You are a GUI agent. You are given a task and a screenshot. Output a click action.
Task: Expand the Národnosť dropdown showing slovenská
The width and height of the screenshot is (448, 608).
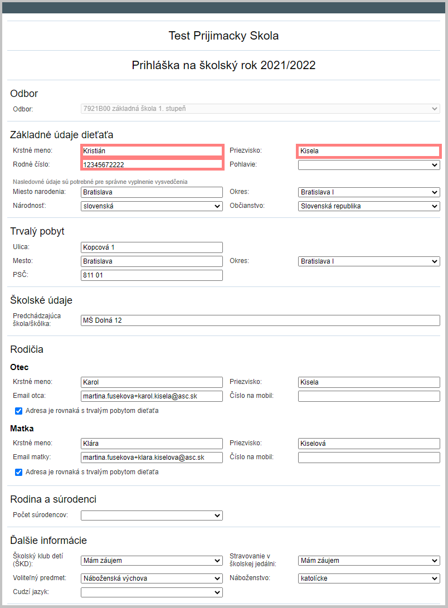[x=152, y=206]
